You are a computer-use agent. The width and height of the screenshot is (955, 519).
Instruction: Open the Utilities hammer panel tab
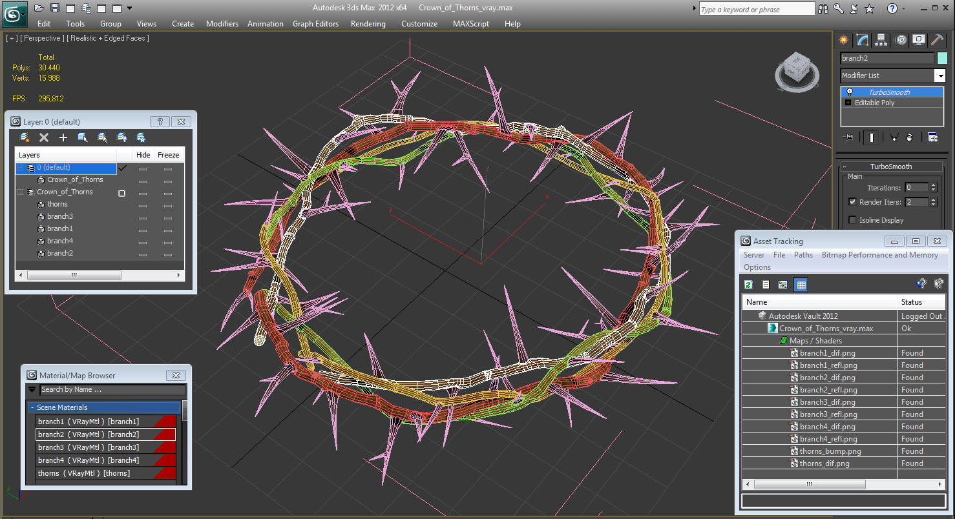pos(938,40)
